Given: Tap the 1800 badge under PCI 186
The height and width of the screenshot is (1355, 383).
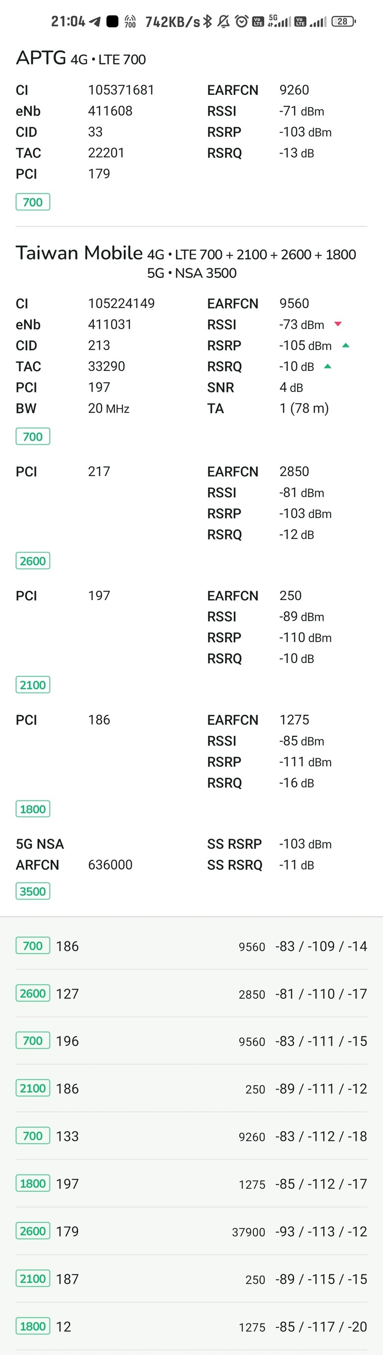Looking at the screenshot, I should click(x=32, y=809).
